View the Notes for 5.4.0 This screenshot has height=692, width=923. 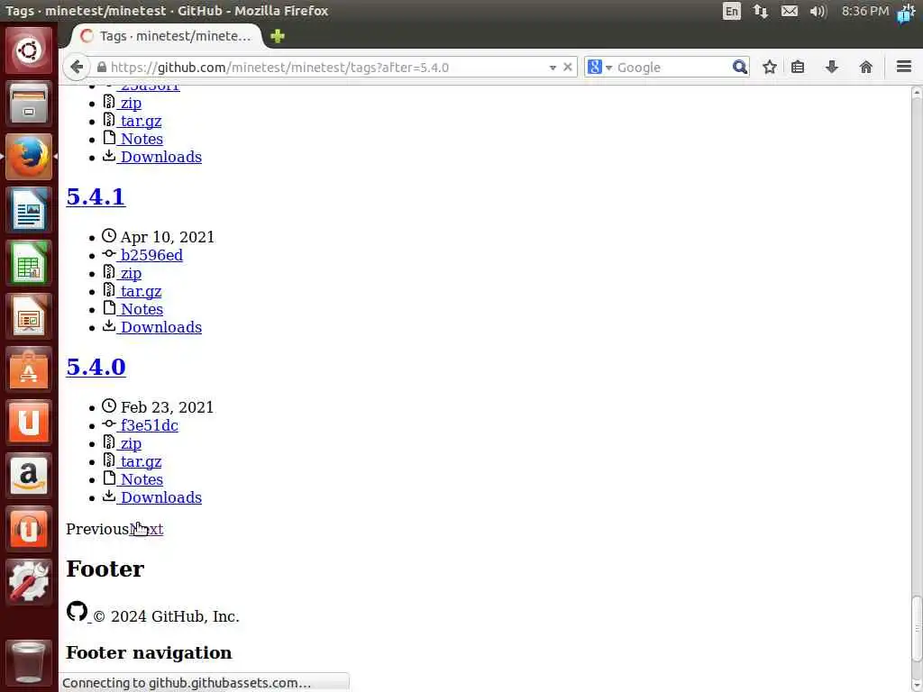click(142, 479)
